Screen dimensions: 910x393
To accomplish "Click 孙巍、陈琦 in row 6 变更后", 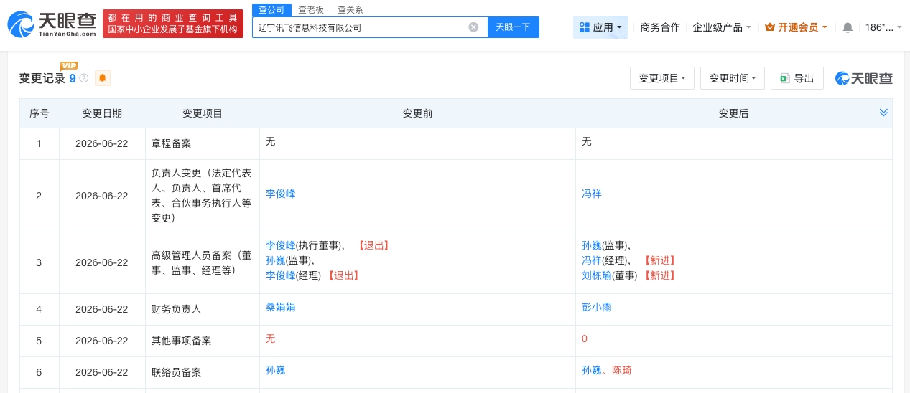I will point(607,370).
